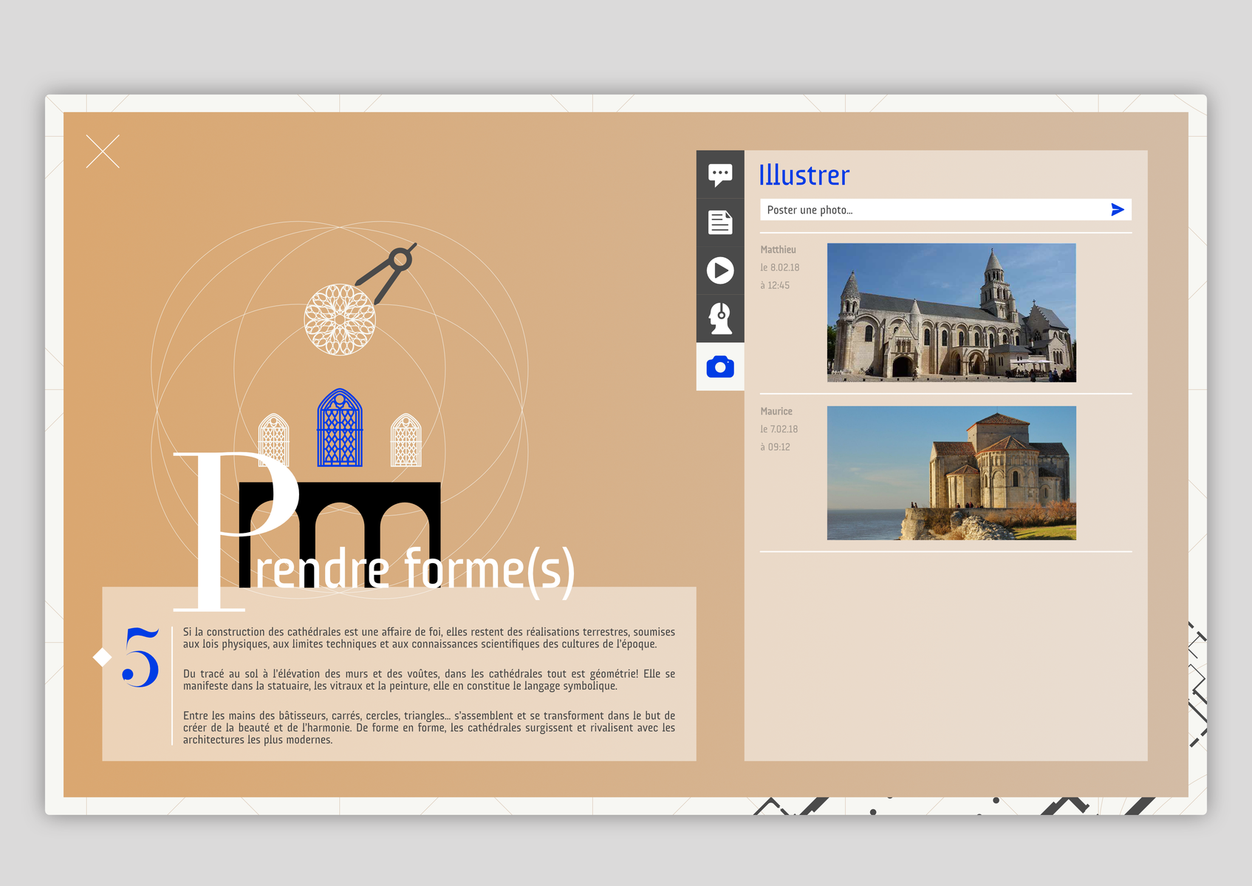Select the right white gothic window
The width and height of the screenshot is (1252, 886).
click(406, 440)
